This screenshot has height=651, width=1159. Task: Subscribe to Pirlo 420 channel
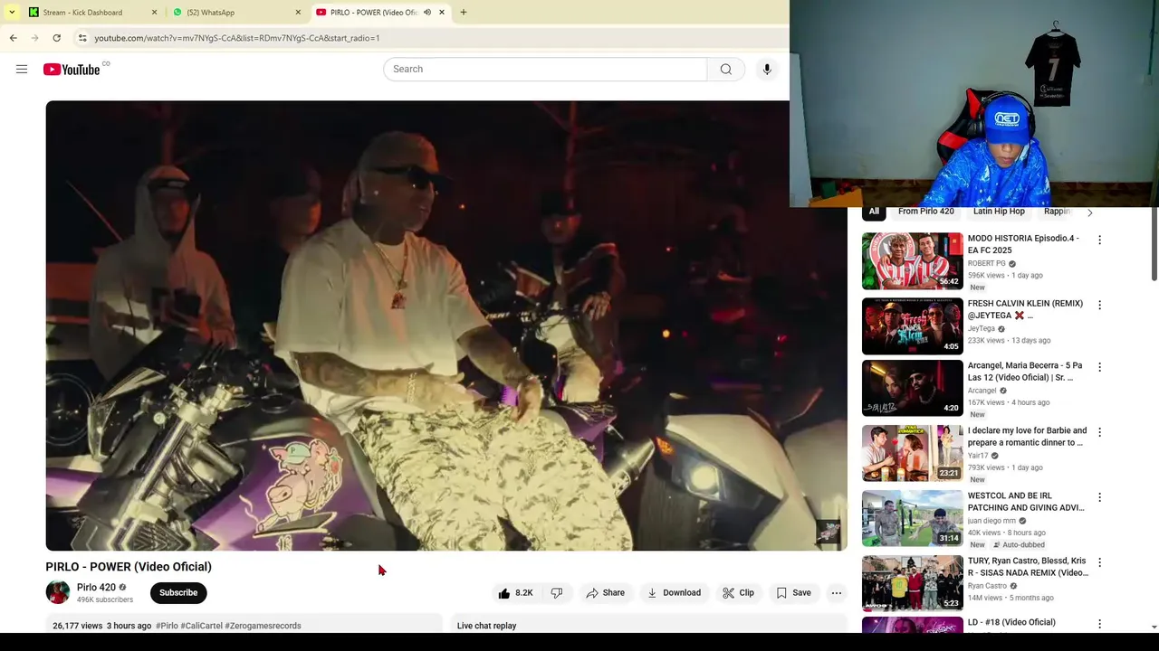tap(178, 593)
